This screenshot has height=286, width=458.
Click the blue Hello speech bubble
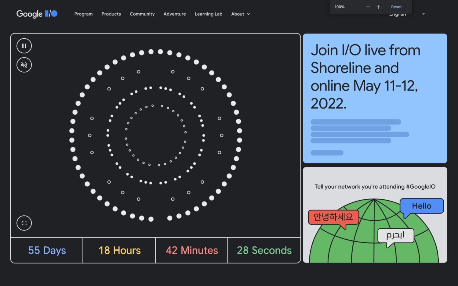421,206
